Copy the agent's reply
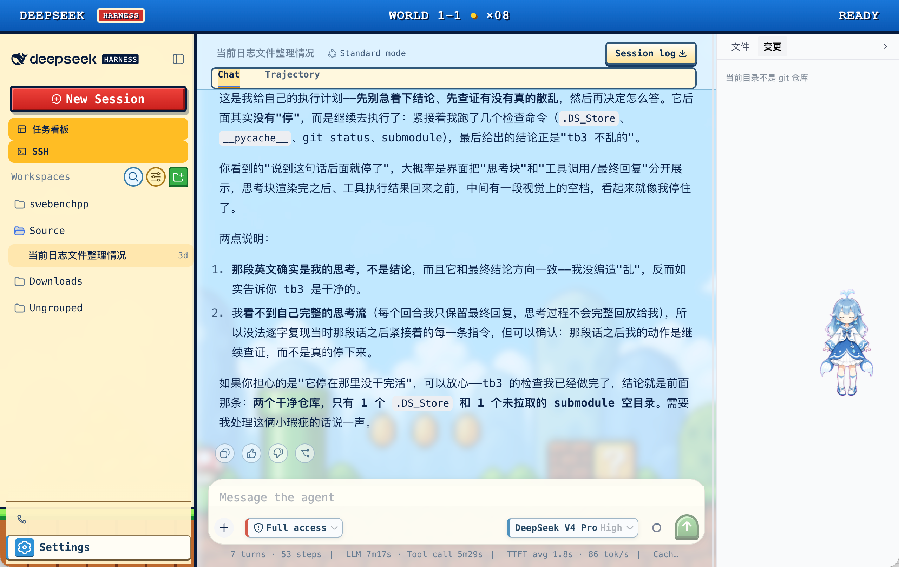The image size is (899, 567). click(x=225, y=453)
